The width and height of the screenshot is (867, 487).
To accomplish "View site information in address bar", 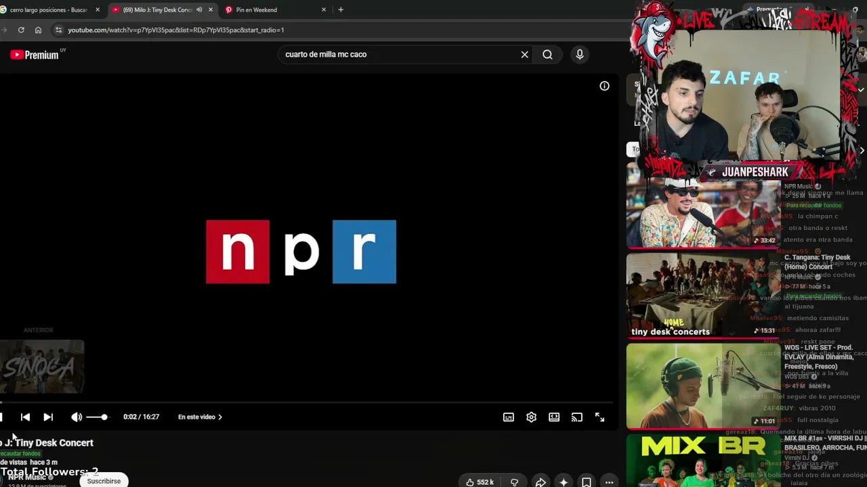I will coord(58,30).
